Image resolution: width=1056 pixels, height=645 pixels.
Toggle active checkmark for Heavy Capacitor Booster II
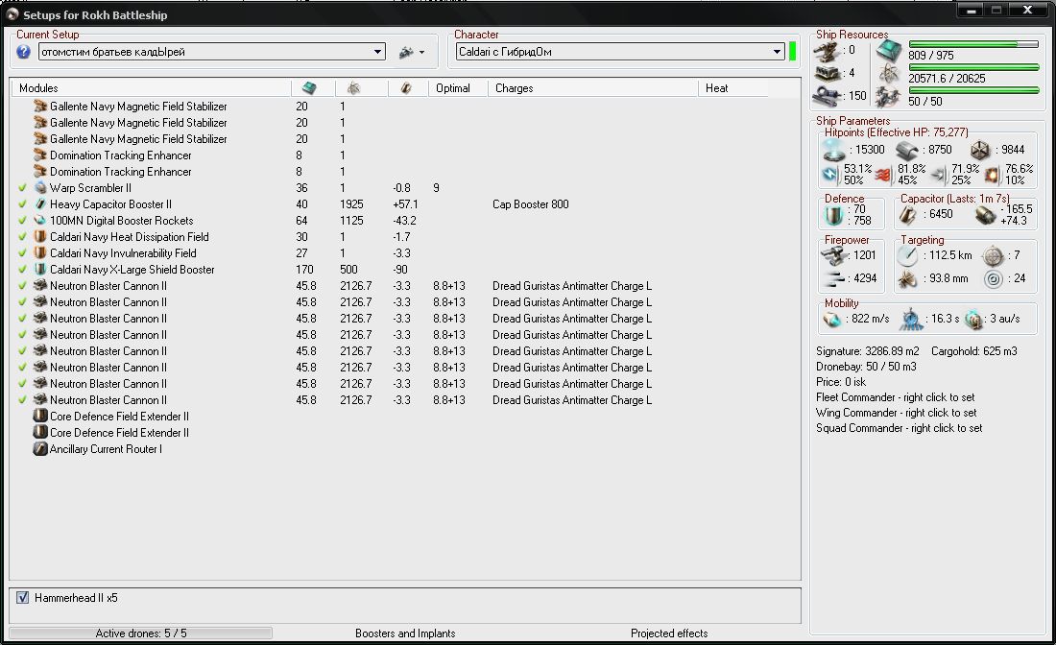click(22, 204)
